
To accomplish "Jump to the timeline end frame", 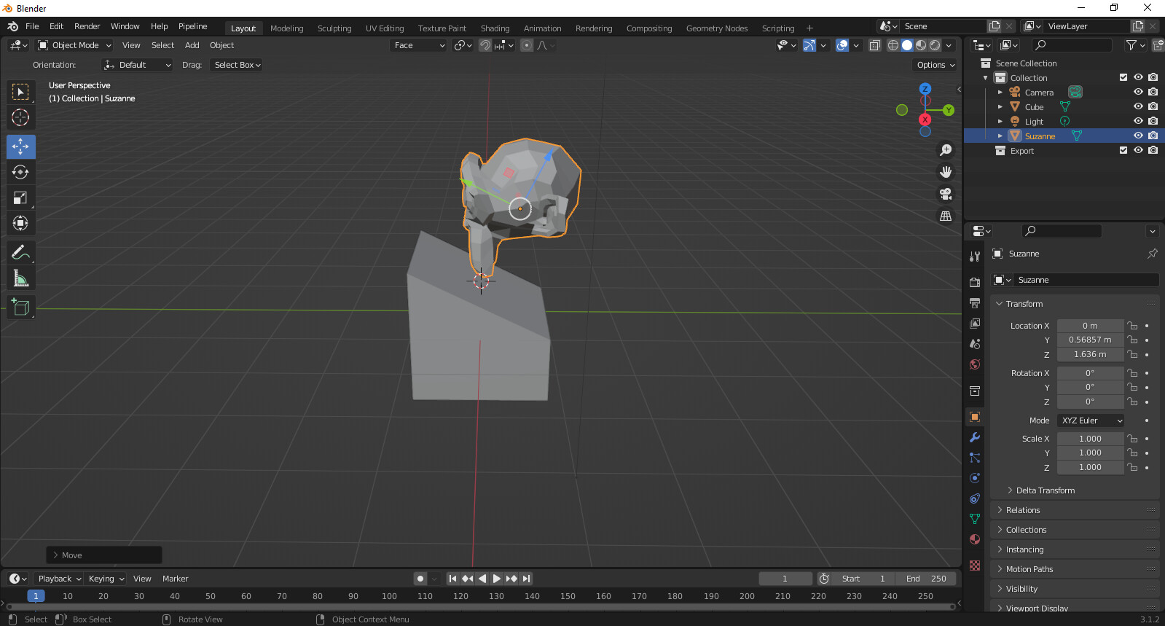I will click(x=526, y=579).
